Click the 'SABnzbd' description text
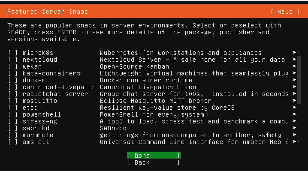Viewport: 308px width, 171px height. (113, 129)
